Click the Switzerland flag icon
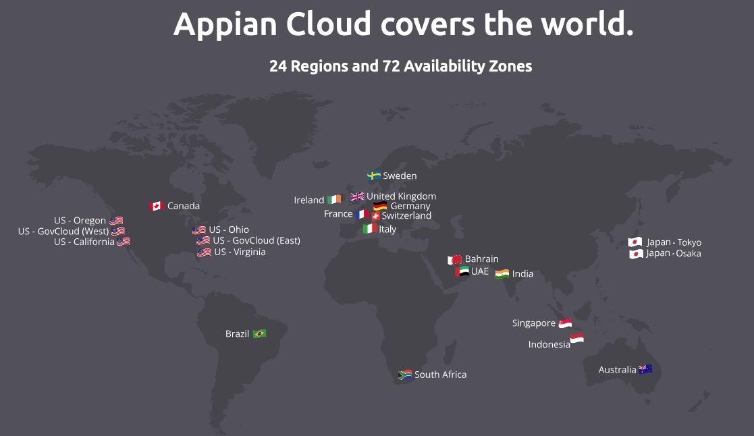 click(375, 217)
